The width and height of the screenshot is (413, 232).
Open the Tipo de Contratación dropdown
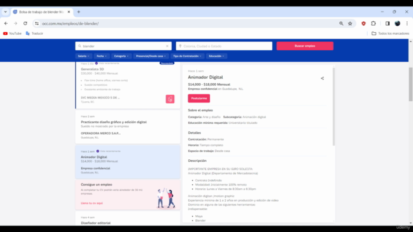pyautogui.click(x=187, y=56)
